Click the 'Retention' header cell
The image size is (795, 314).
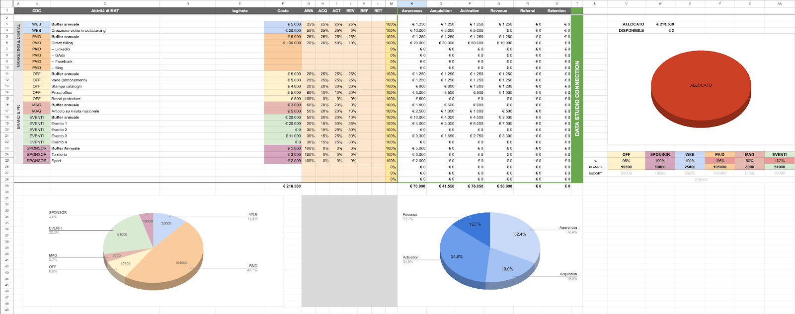(556, 10)
